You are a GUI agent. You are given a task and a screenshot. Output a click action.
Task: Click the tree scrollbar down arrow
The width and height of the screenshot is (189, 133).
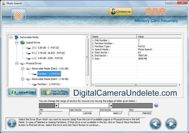[x=87, y=85]
